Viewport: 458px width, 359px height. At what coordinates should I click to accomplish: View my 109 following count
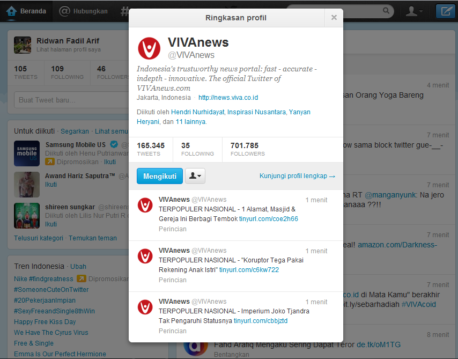click(67, 72)
